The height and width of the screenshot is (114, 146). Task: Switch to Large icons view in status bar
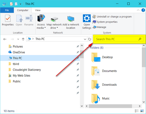(x=142, y=111)
